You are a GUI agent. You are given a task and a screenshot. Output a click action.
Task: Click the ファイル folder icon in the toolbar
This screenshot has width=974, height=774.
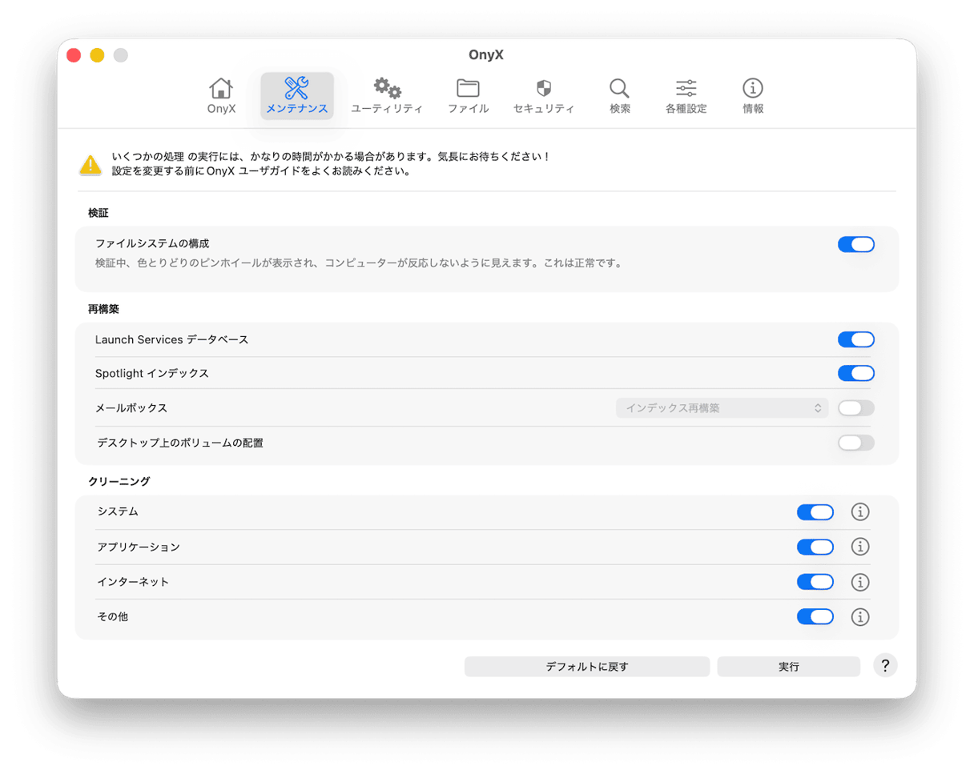pos(469,90)
